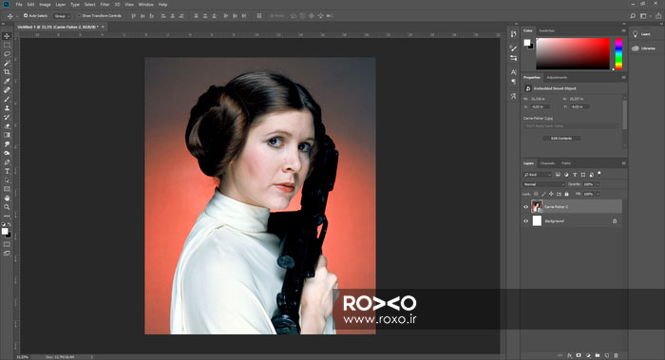Viewport: 665px width, 360px height.
Task: Create a new group folder icon
Action: [598, 355]
